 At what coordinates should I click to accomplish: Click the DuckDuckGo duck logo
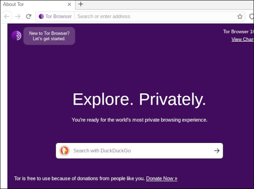coord(64,151)
